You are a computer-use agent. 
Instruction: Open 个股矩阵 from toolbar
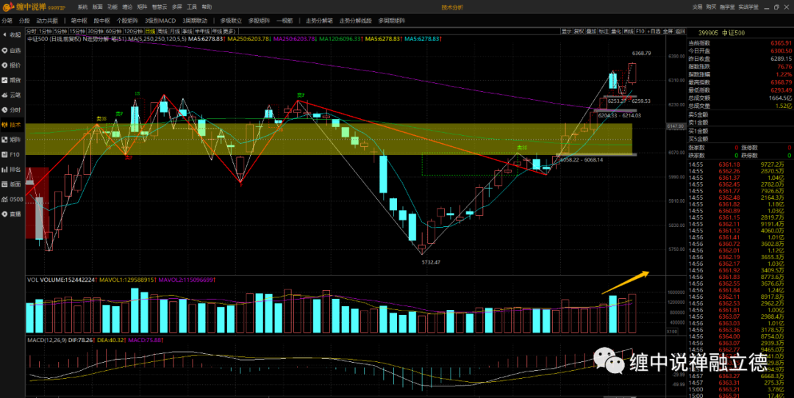pyautogui.click(x=127, y=21)
